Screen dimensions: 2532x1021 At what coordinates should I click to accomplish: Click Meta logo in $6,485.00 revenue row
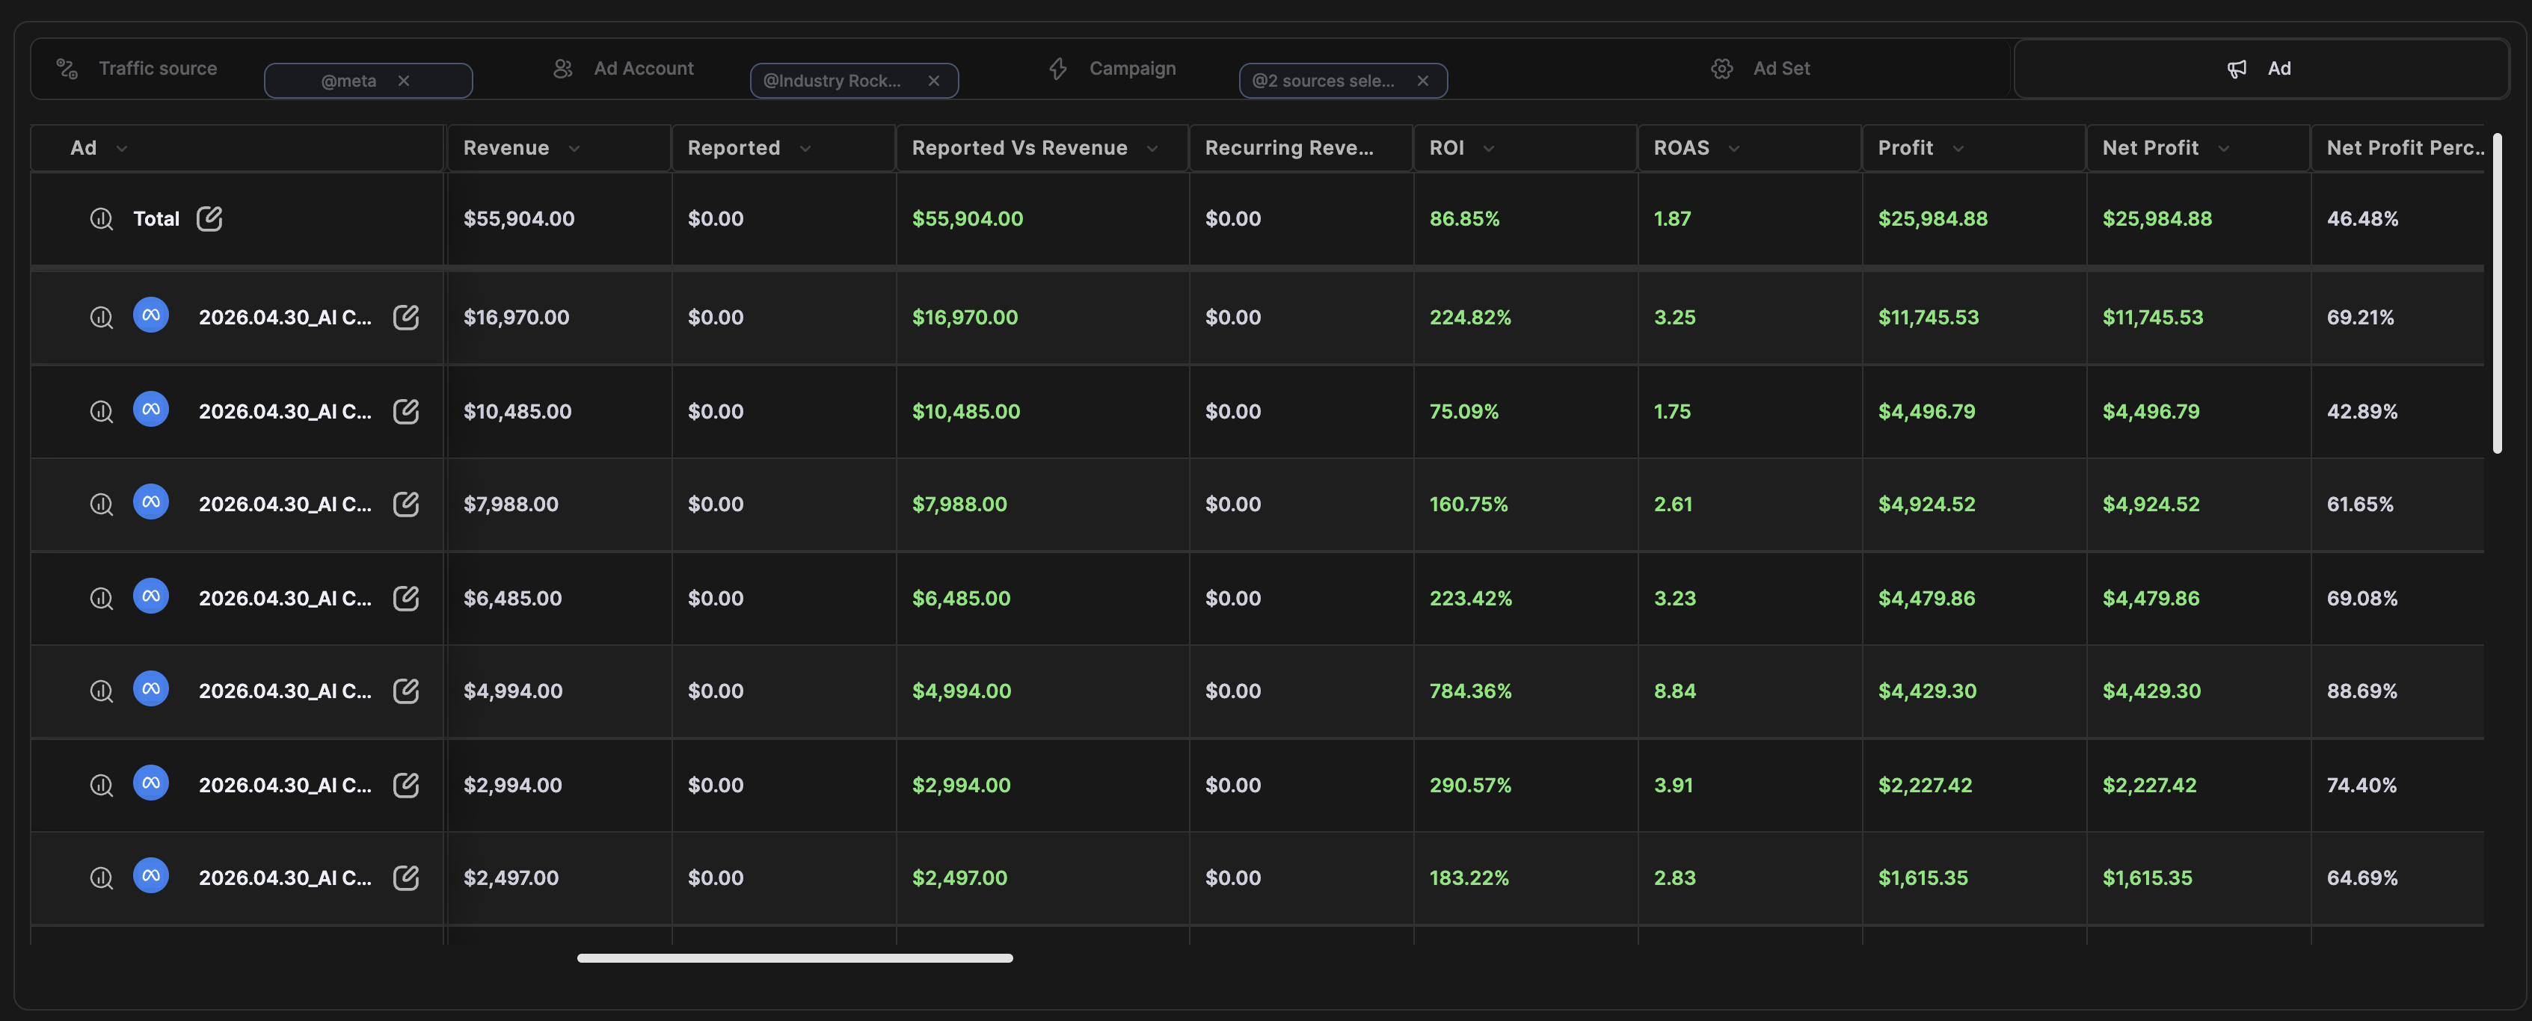click(x=150, y=596)
